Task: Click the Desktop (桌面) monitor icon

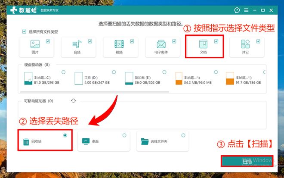Action: 85,141
